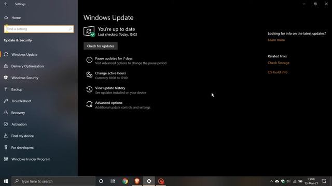
Task: Open Find my device settings
Action: tap(22, 136)
